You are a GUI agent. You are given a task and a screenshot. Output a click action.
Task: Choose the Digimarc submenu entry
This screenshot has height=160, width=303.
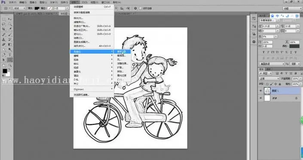pyautogui.click(x=92, y=89)
